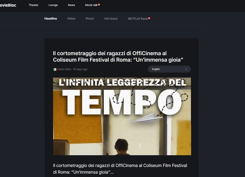Screen dimensions: 245x177
Task: Open the Theater menu
Action: coord(33,5)
